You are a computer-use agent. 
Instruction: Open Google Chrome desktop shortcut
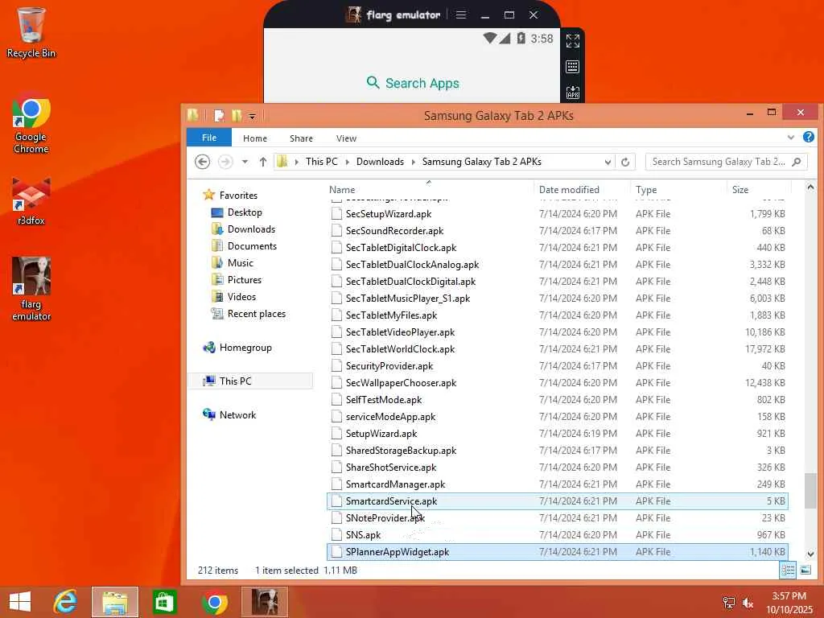[31, 125]
